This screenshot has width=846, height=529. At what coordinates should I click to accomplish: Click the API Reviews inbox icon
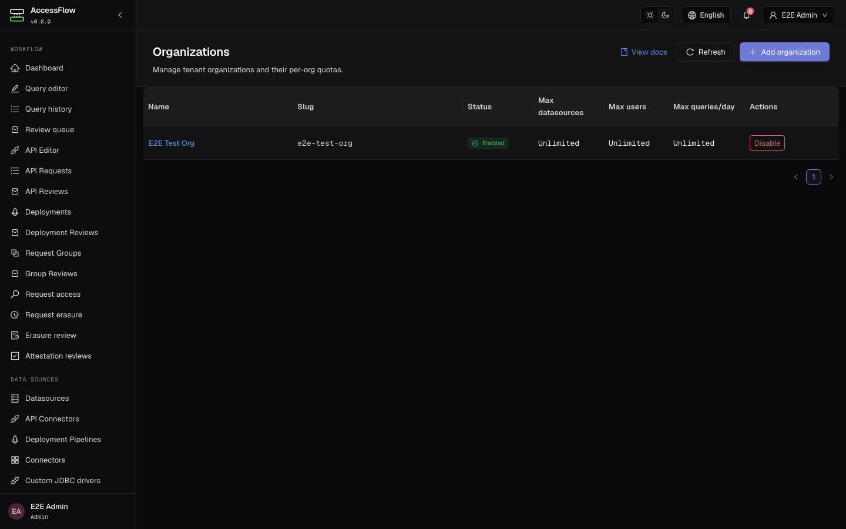coord(15,192)
